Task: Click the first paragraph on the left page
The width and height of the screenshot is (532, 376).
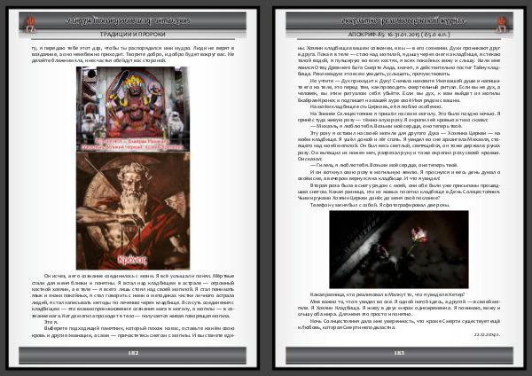Action: tap(133, 49)
